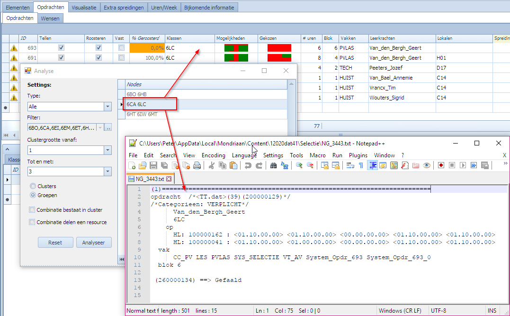Open the Extra spreidingen tab
The image size is (510, 316).
click(x=124, y=8)
